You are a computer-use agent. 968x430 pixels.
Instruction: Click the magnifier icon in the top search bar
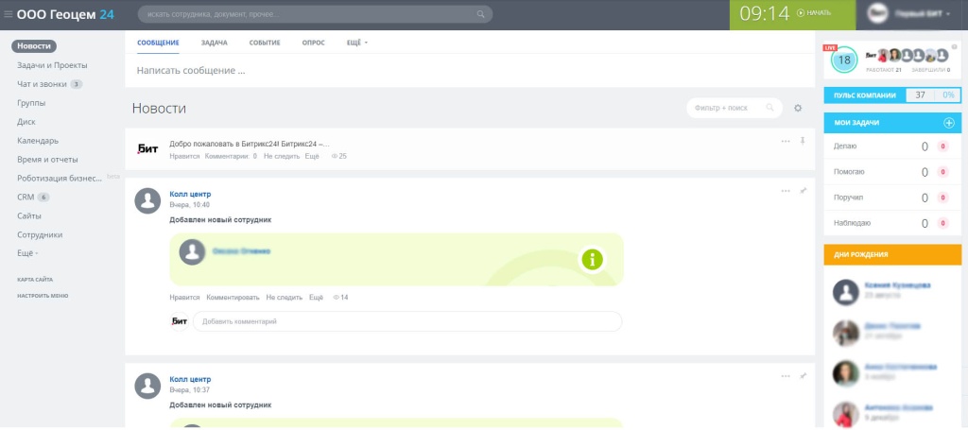click(481, 14)
